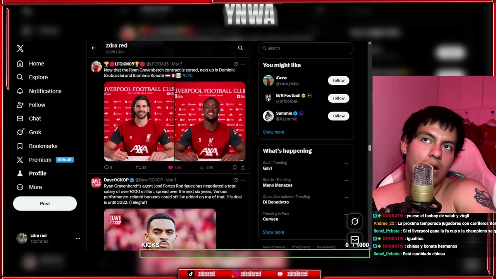Image resolution: width=496 pixels, height=279 pixels.
Task: Click the page vertical scrollbar thumb
Action: tap(370, 148)
